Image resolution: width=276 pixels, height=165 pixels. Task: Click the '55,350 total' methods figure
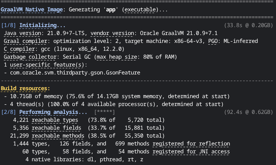pyautogui.click(x=143, y=136)
